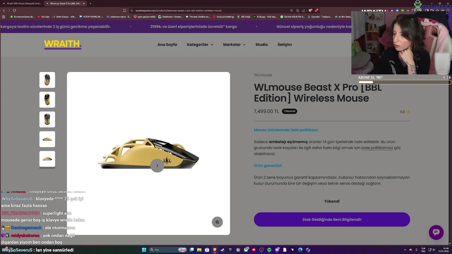Close the WLmouse Beast X Pro tab

tap(84, 4)
